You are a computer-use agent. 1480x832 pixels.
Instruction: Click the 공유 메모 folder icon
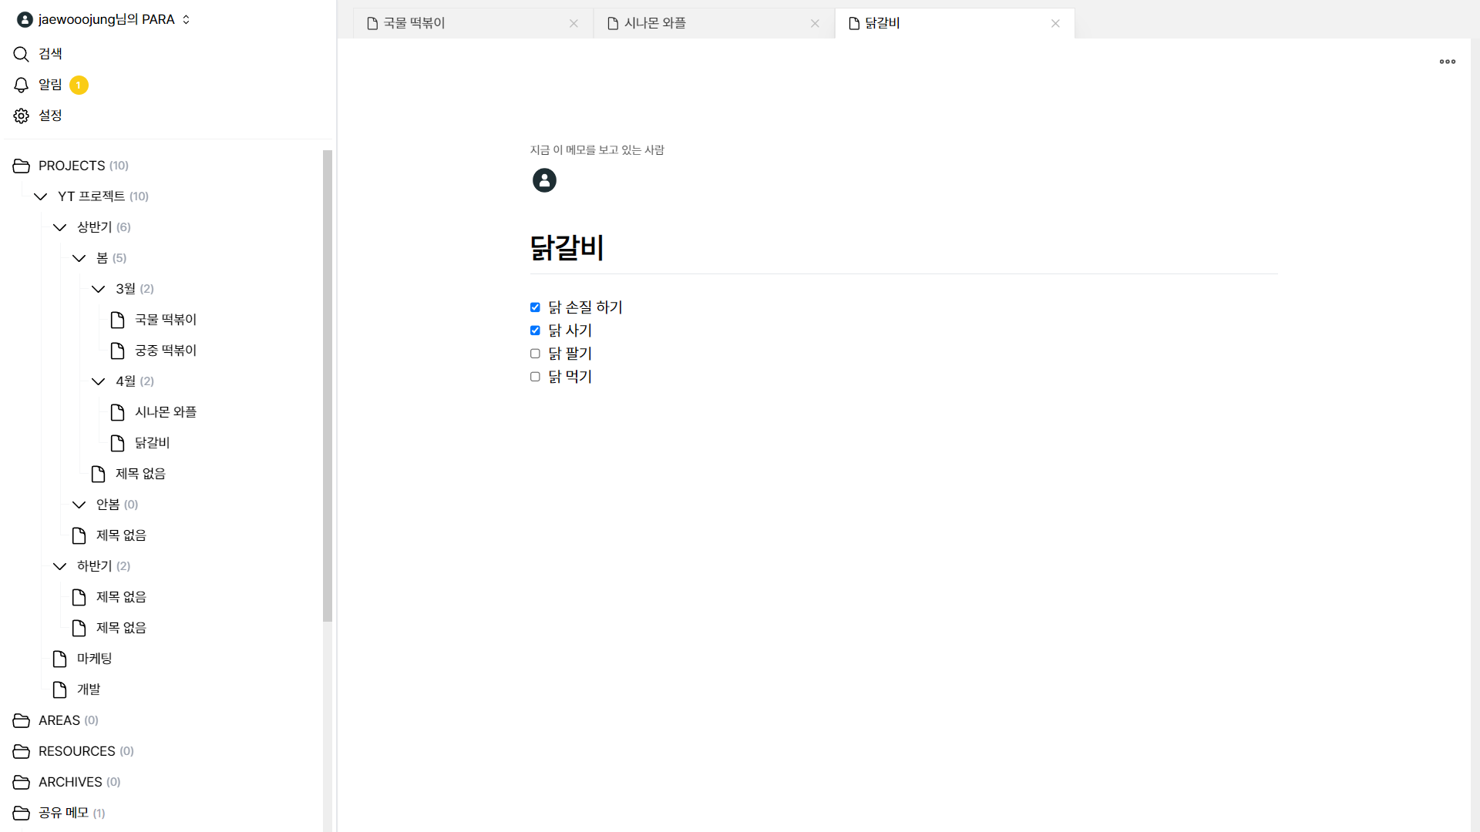point(21,813)
